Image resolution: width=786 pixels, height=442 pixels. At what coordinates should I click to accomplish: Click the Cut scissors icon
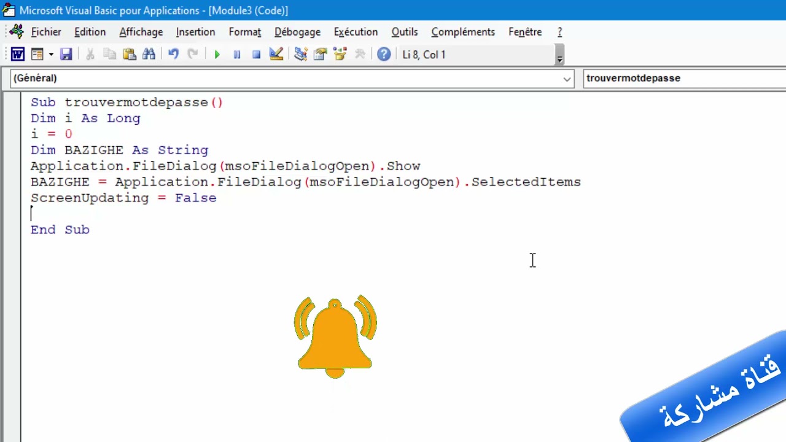click(x=90, y=55)
